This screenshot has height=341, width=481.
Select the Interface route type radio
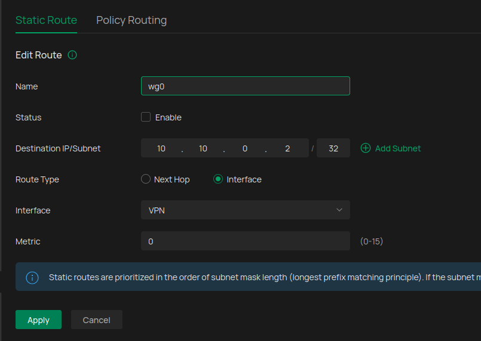coord(218,179)
